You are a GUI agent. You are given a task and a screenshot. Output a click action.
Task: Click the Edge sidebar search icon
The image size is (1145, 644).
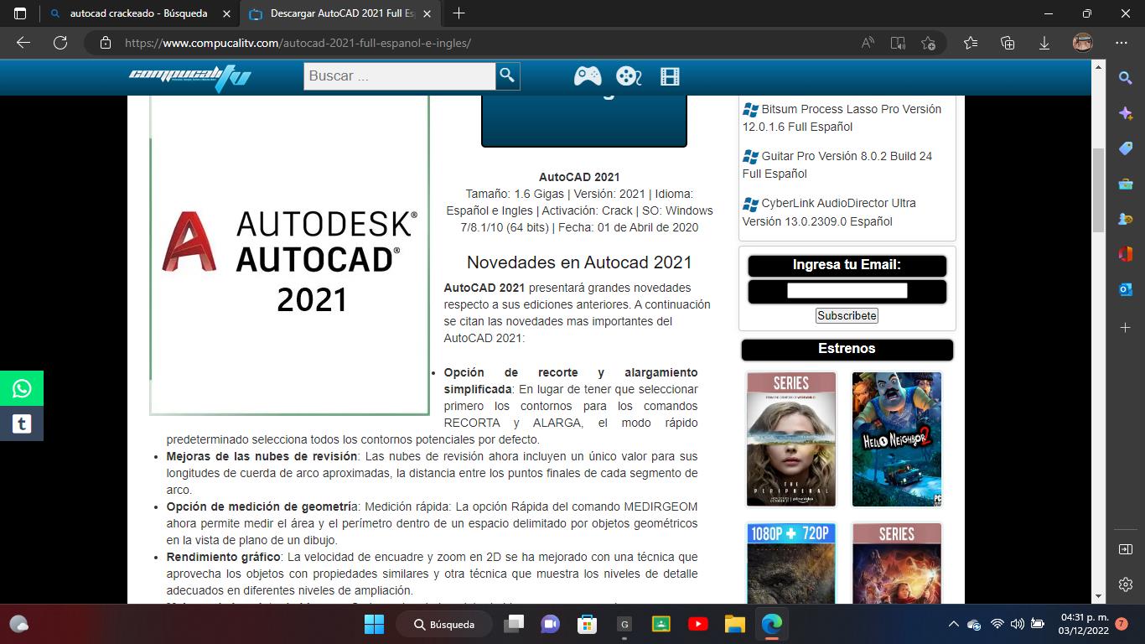[1125, 78]
